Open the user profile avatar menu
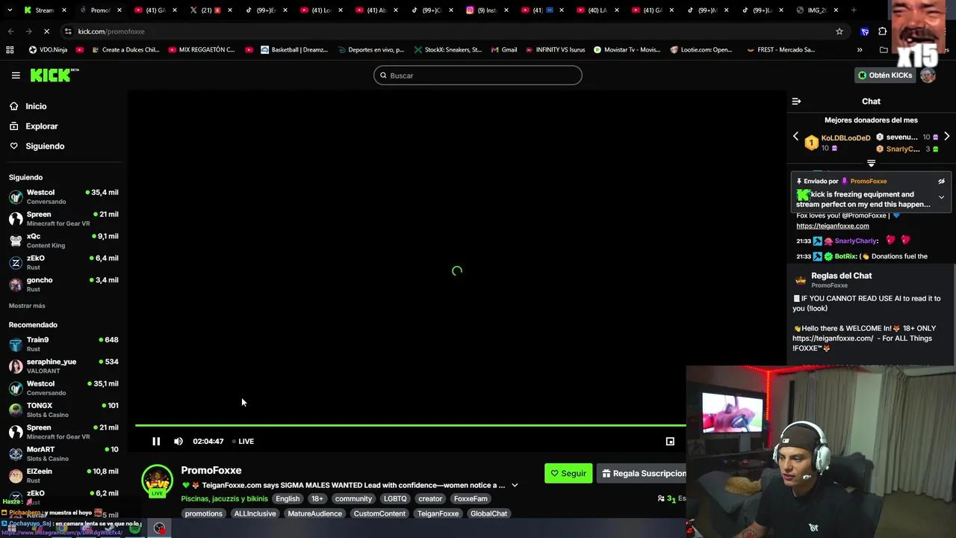The height and width of the screenshot is (538, 956). click(928, 75)
